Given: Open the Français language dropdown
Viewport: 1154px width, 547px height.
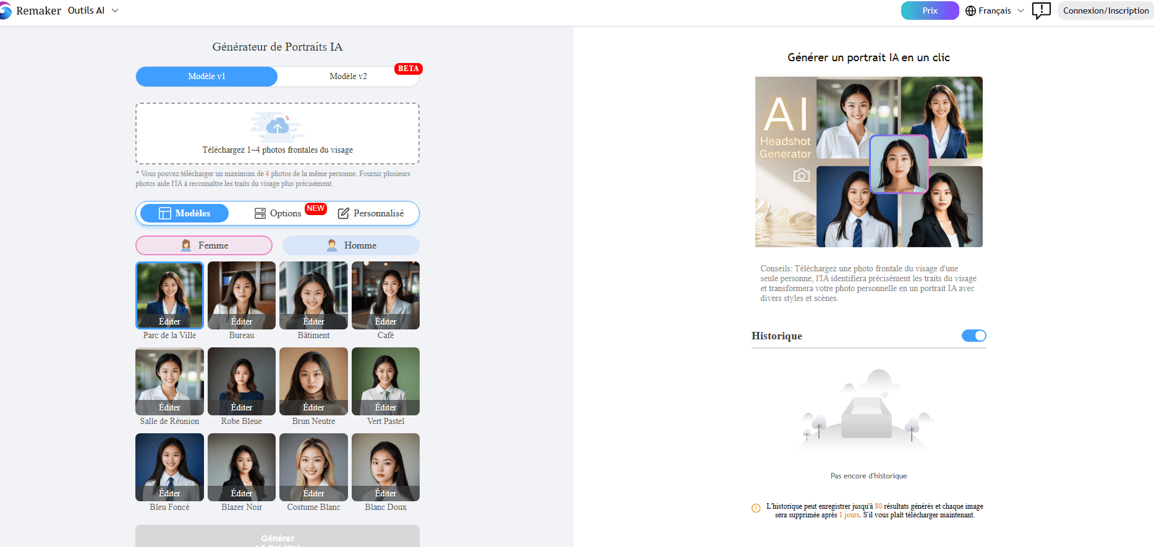Looking at the screenshot, I should point(995,11).
